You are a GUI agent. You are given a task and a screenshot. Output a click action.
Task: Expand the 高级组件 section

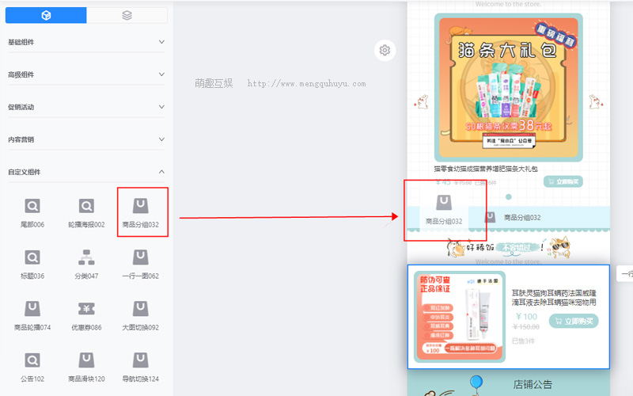(x=86, y=74)
